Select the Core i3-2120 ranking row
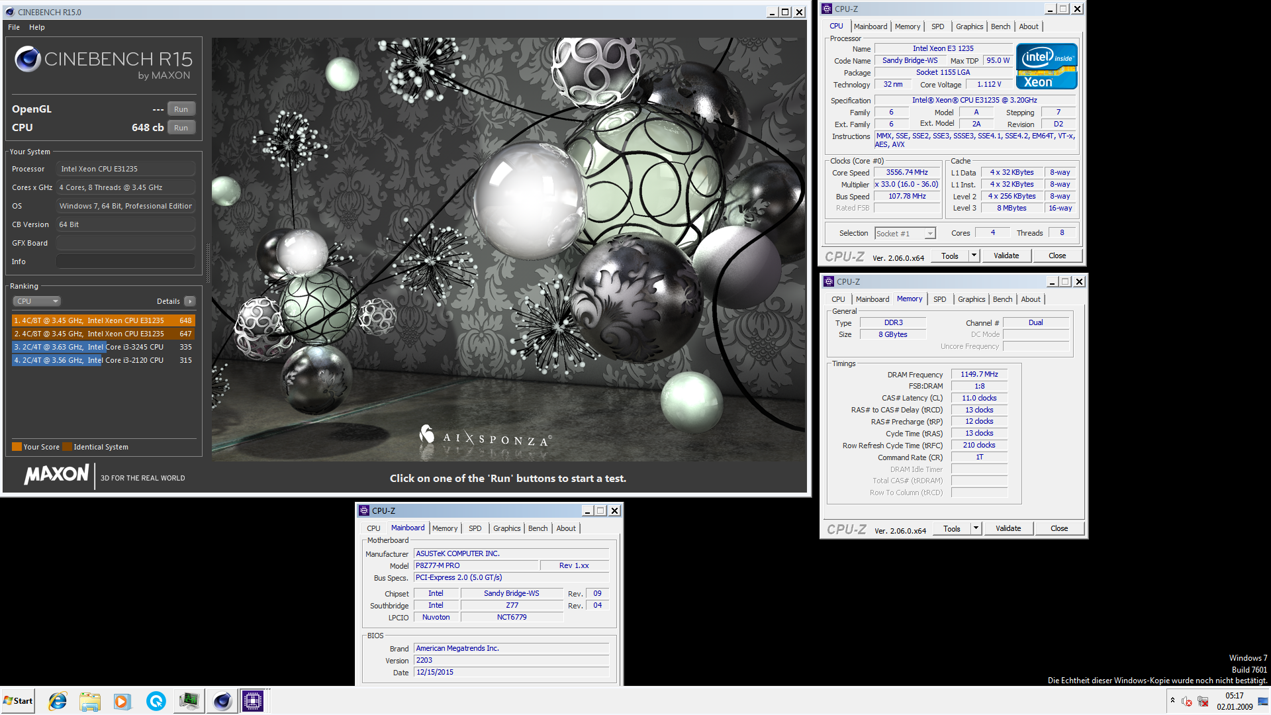Viewport: 1271px width, 715px height. click(x=103, y=360)
